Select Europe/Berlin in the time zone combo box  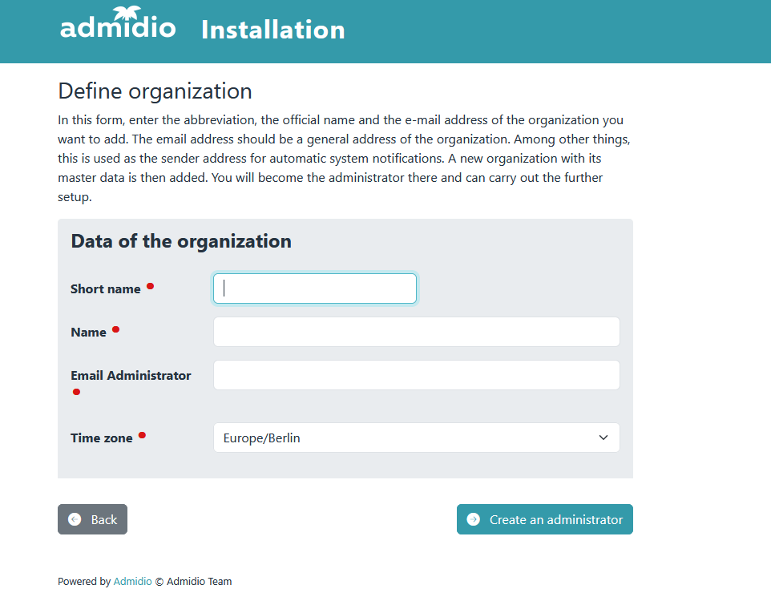pyautogui.click(x=416, y=438)
